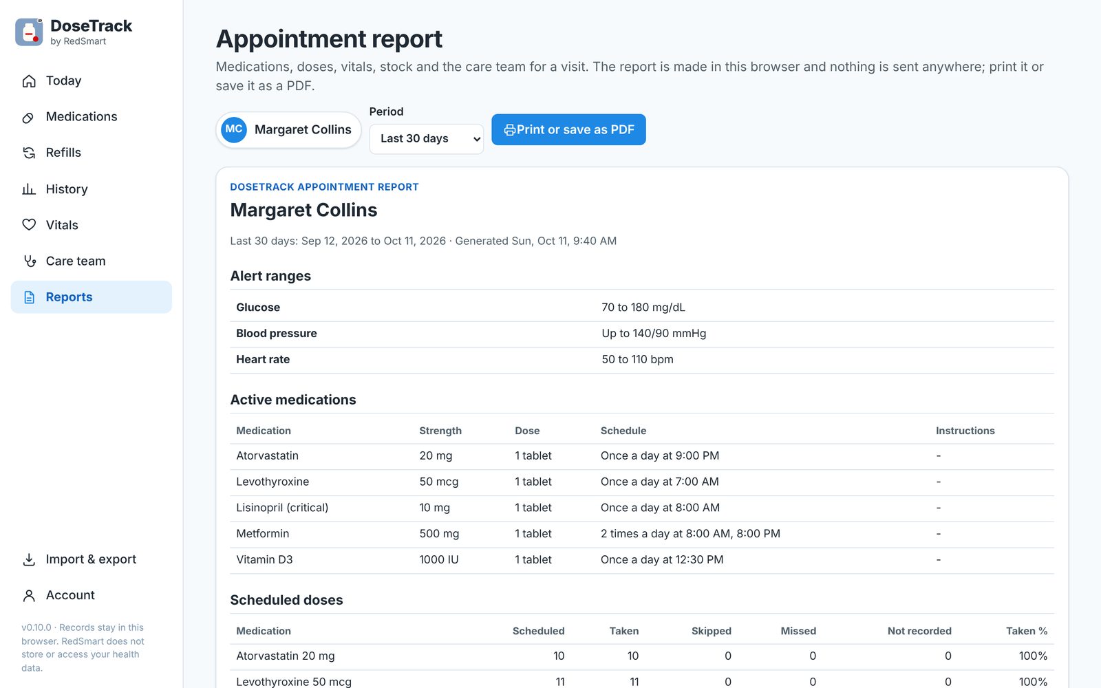This screenshot has height=688, width=1101.
Task: Click the Care team stethoscope icon
Action: [x=29, y=261]
